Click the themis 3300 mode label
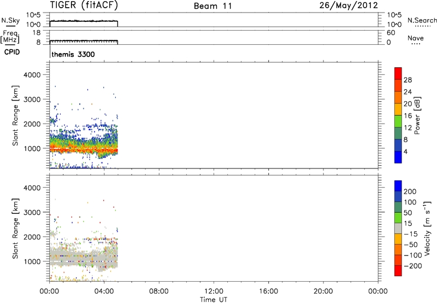This screenshot has height=303, width=437. (73, 54)
